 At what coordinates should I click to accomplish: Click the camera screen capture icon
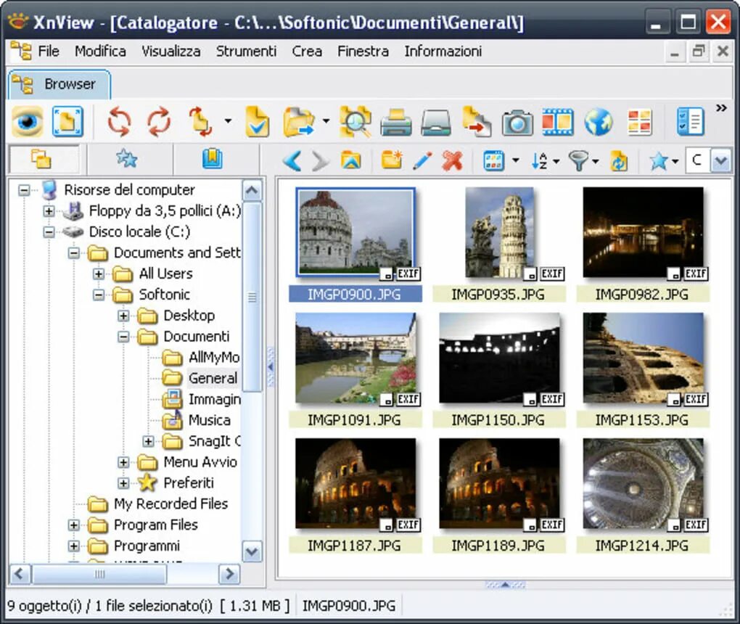coord(517,123)
